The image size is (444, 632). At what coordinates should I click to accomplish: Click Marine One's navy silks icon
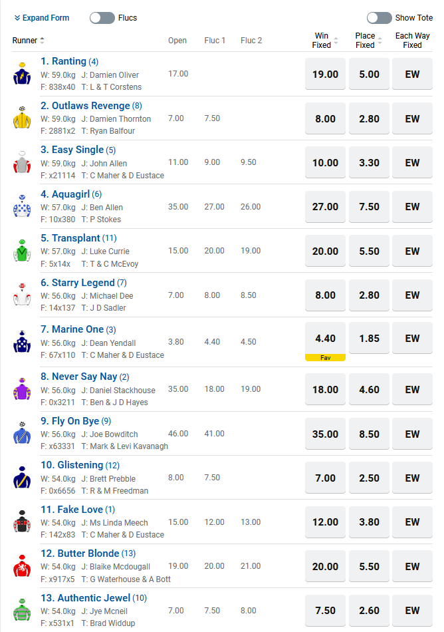coord(22,341)
